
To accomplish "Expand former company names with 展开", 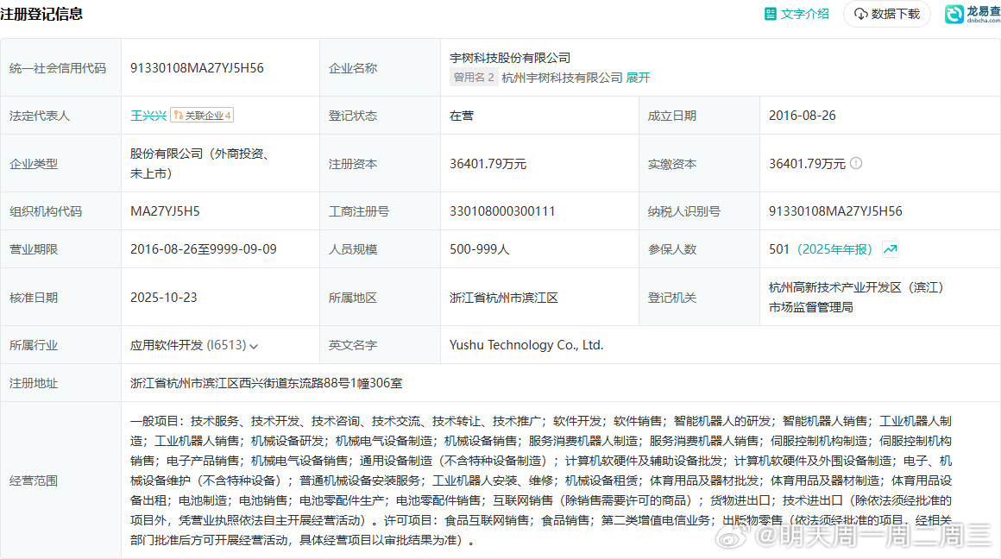I will [638, 78].
